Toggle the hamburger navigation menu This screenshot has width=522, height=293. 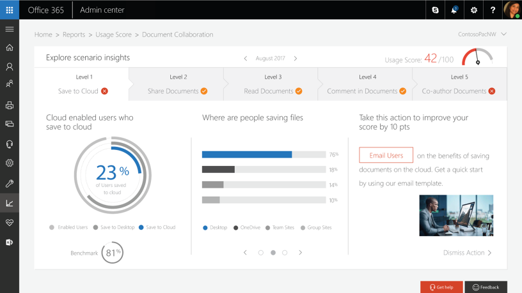10,29
